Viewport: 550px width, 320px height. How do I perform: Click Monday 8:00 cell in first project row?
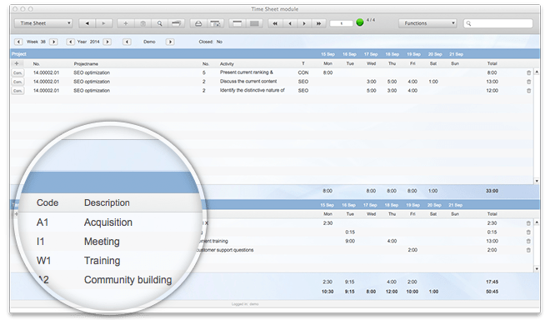[327, 72]
